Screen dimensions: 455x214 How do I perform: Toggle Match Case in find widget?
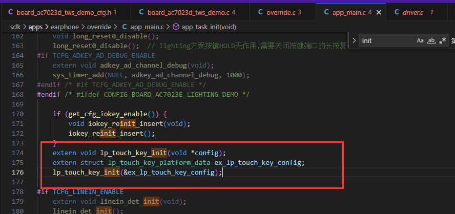pos(420,40)
